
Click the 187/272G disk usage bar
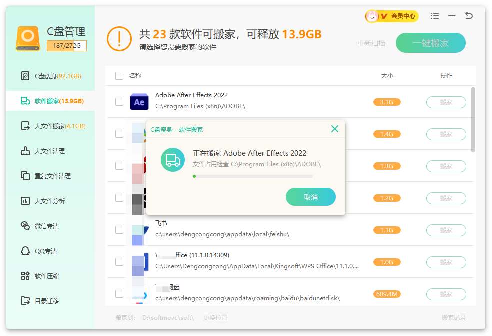[x=67, y=46]
